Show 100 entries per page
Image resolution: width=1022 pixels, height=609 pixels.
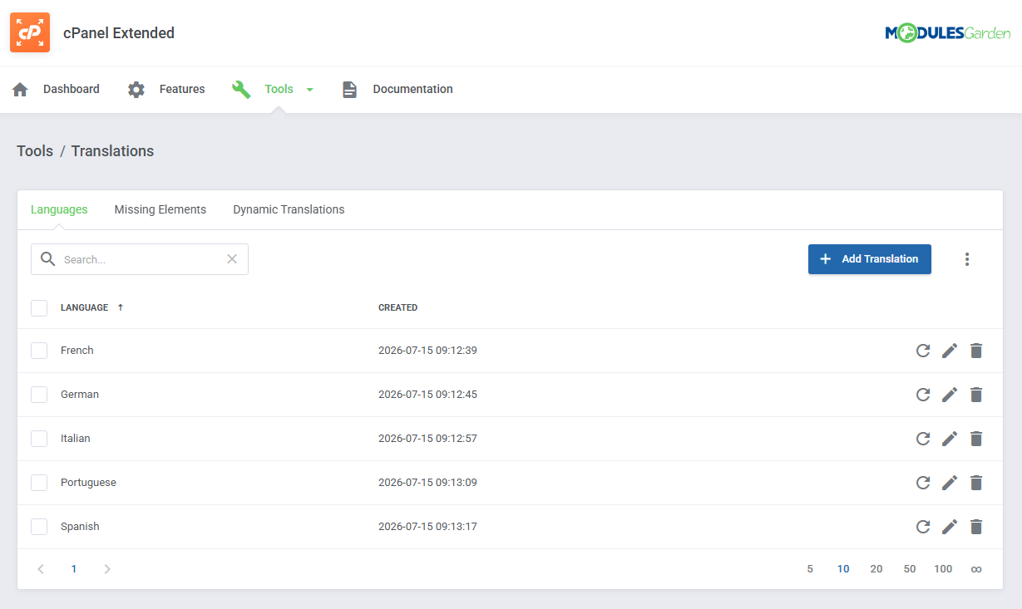click(943, 569)
